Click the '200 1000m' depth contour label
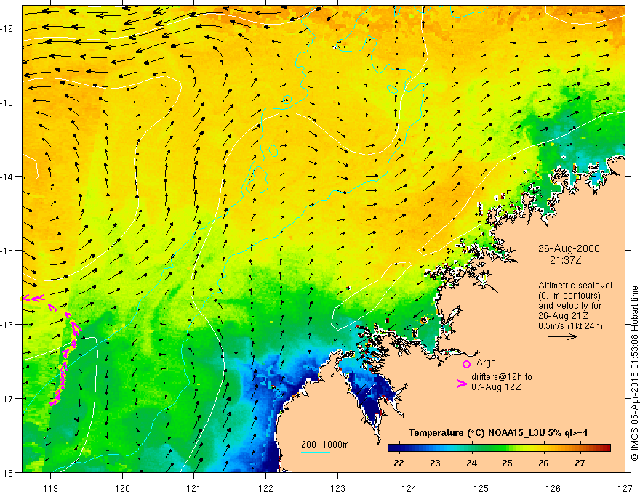The height and width of the screenshot is (494, 640). point(325,445)
